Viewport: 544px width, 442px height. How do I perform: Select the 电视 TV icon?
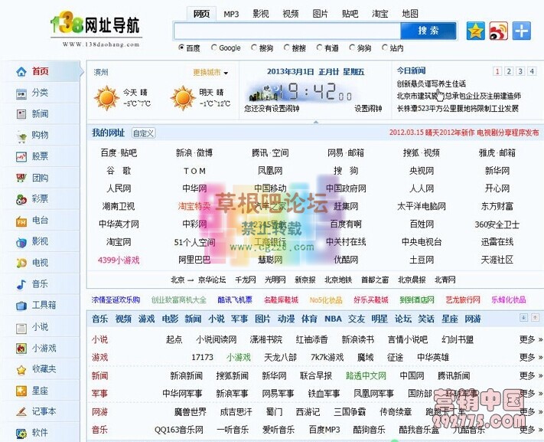21,263
